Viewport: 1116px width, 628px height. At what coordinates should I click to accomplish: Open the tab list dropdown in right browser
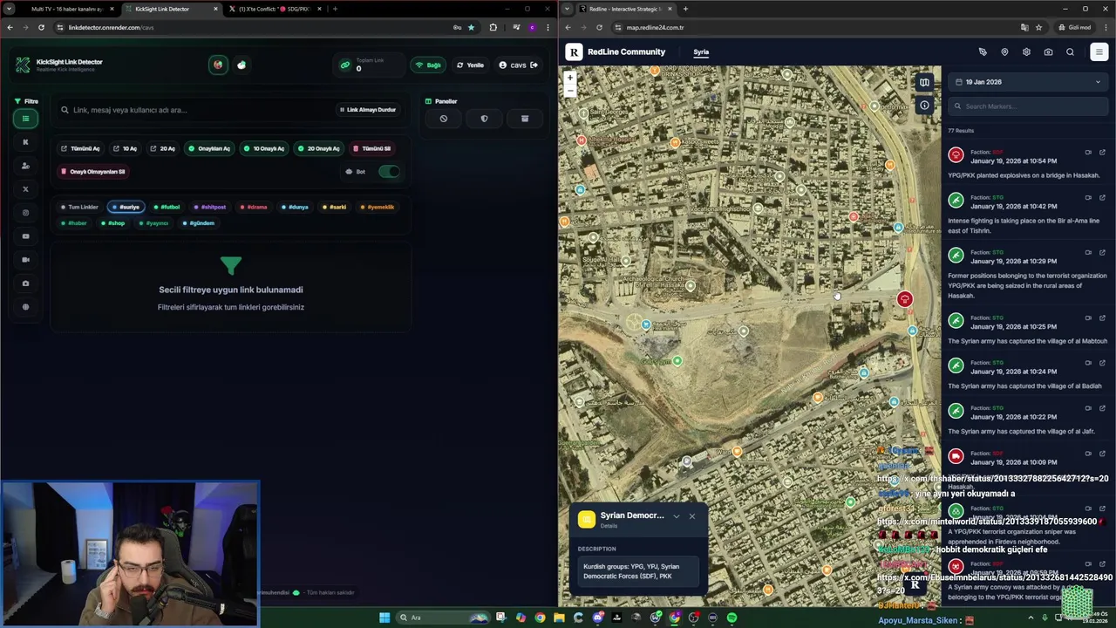coord(568,9)
